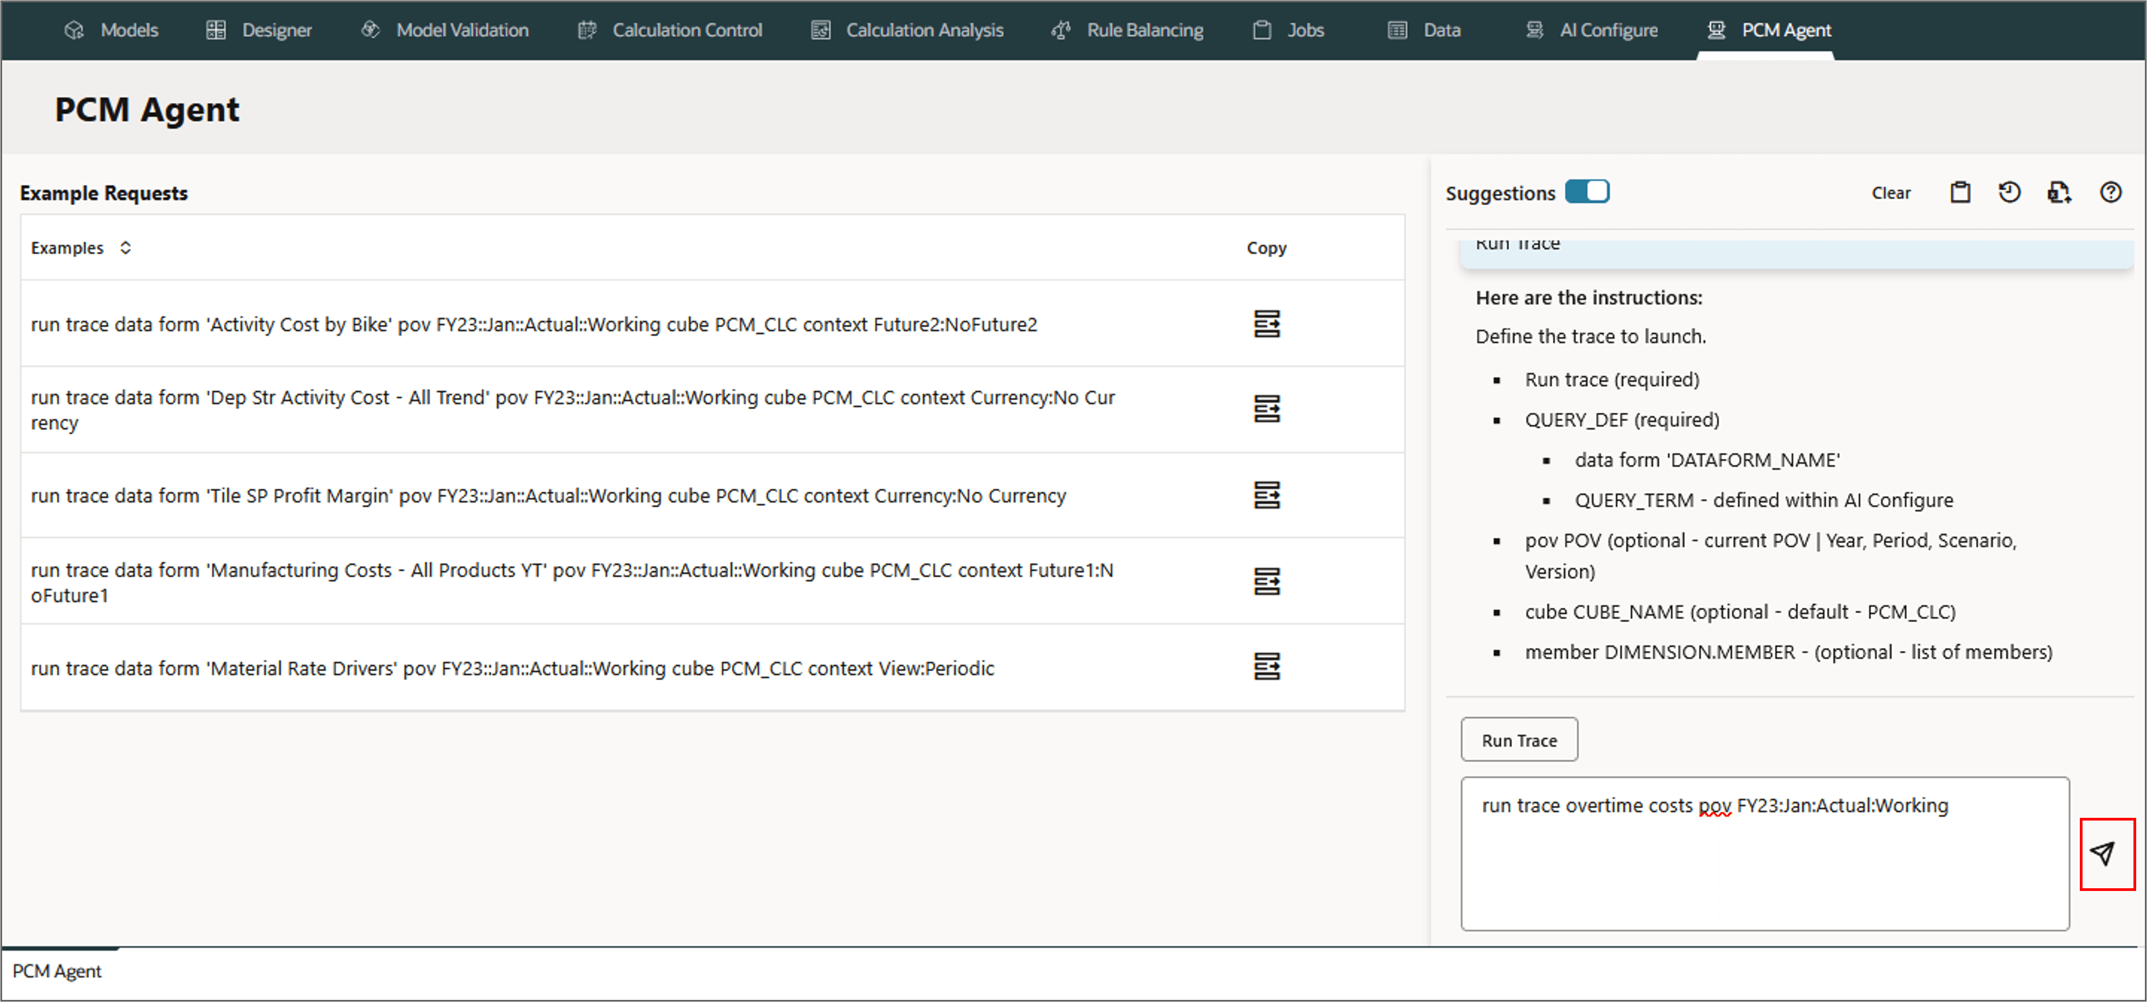
Task: Copy the 'Dep Str Activity Cost' example request
Action: 1266,409
